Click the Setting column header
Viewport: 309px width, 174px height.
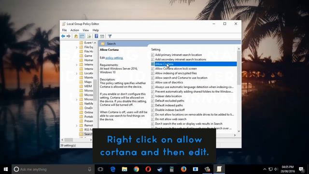pyautogui.click(x=155, y=49)
